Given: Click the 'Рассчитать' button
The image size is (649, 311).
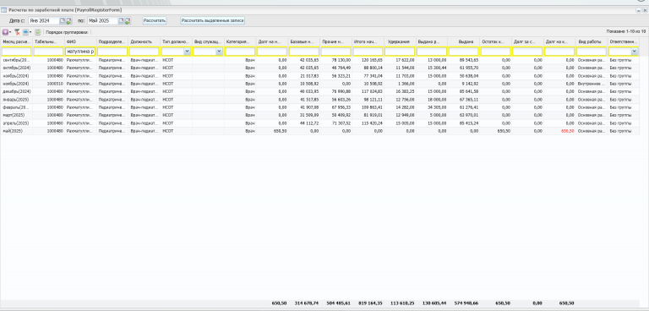Looking at the screenshot, I should pos(155,20).
